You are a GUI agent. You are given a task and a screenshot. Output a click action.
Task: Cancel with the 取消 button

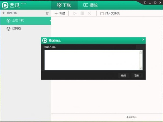pos(137,76)
